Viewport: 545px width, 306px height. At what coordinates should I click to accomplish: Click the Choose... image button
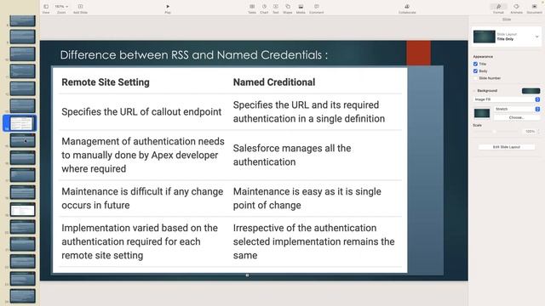pyautogui.click(x=516, y=117)
